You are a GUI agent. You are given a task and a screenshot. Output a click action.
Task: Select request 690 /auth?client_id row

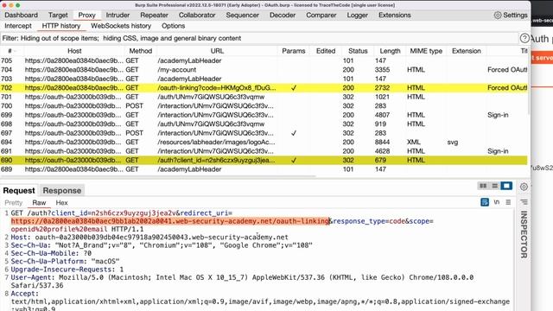tap(264, 160)
